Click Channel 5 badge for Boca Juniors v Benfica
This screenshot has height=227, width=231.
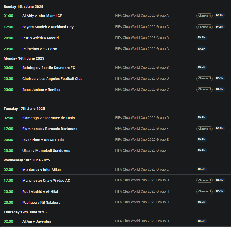(204, 90)
